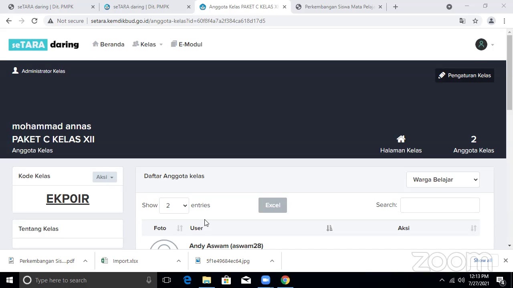Sort by Foto column arrows

coord(180,228)
